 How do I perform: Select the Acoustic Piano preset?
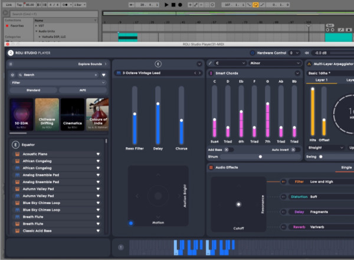point(58,154)
